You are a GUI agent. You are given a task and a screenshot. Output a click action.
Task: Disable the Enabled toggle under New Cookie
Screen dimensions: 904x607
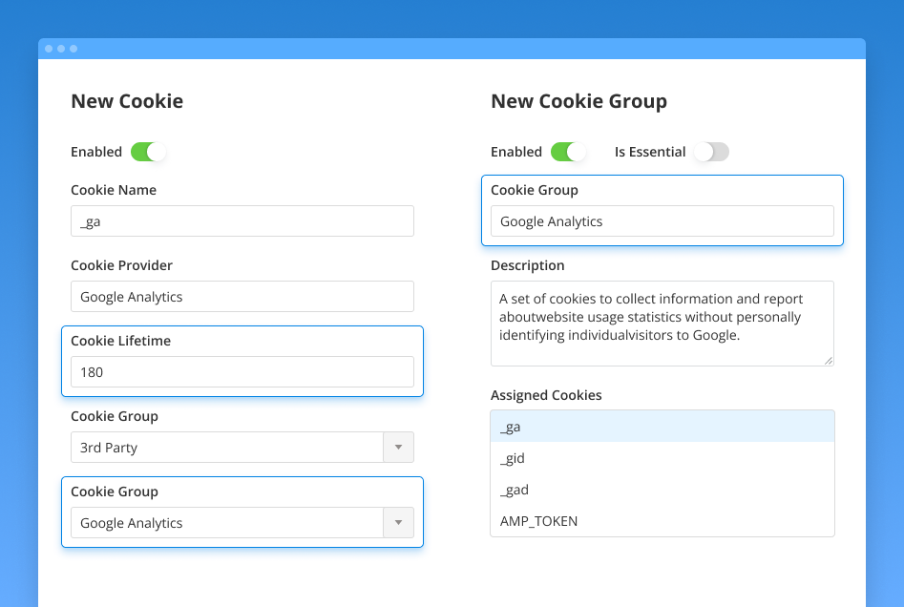pos(148,152)
